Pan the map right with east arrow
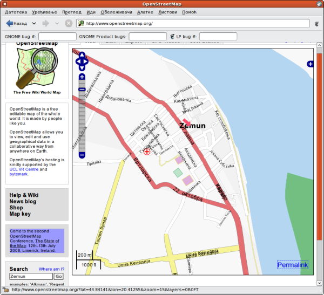The height and width of the screenshot is (295, 324). click(x=86, y=61)
